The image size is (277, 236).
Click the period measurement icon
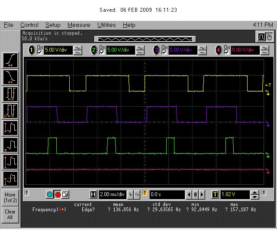[x=10, y=94]
